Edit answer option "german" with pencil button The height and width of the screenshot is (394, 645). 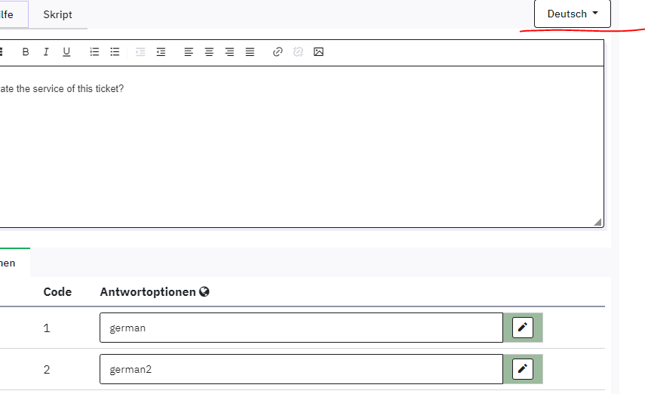[522, 328]
